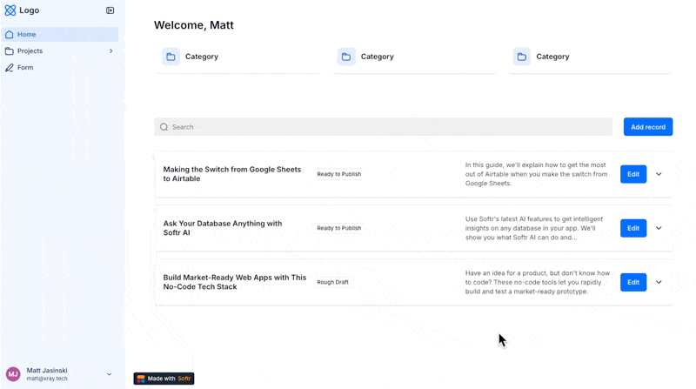This screenshot has width=696, height=389.
Task: Click the Add record button
Action: 648,127
